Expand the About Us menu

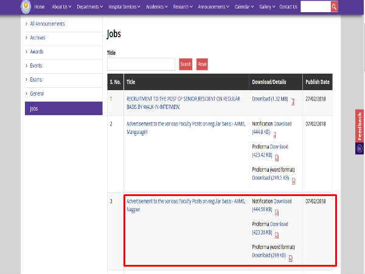tap(61, 7)
